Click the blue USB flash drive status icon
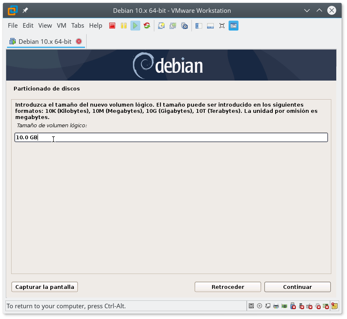 coord(293,306)
